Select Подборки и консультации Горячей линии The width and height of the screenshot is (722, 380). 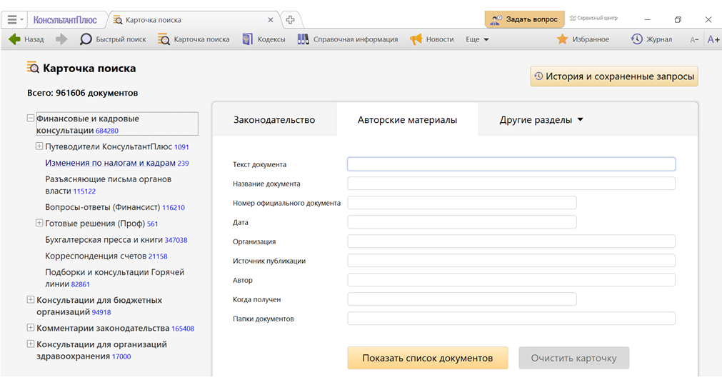pos(115,278)
